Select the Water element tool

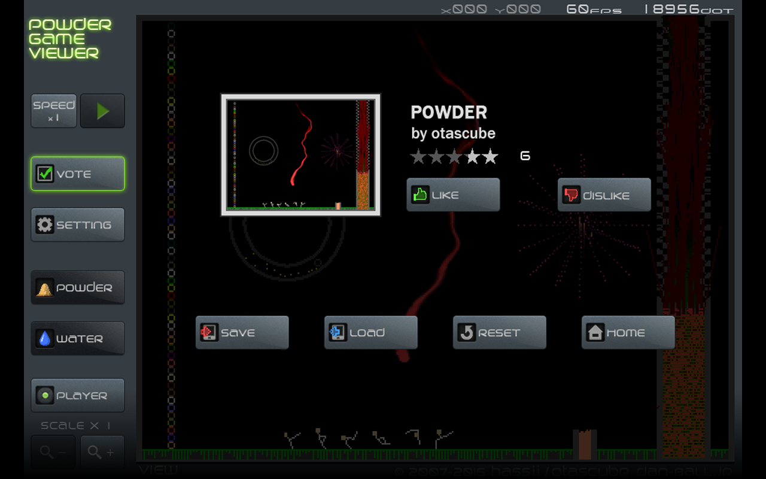click(x=77, y=338)
